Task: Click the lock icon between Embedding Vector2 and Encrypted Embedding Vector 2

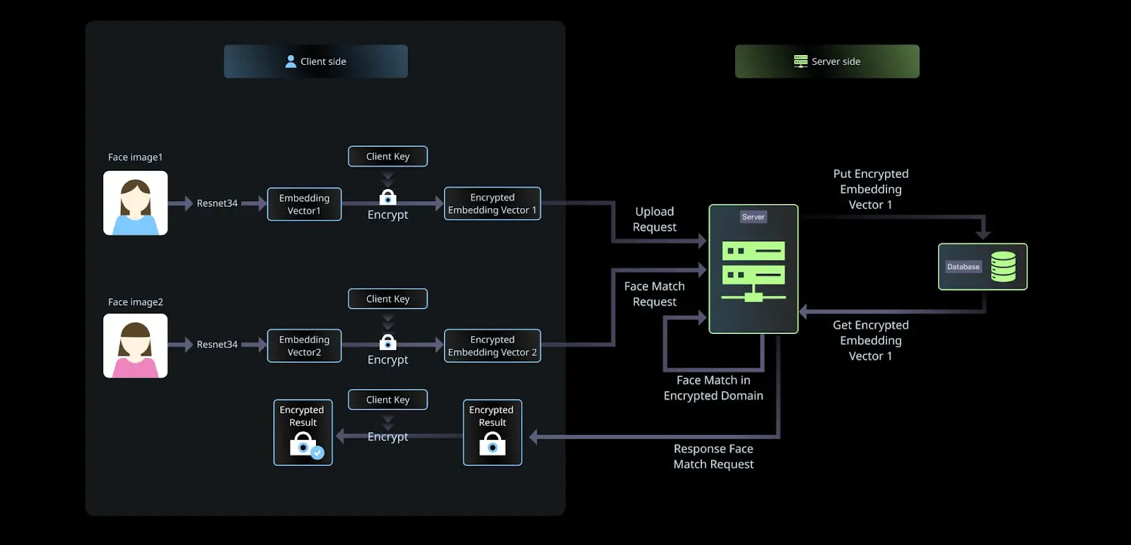Action: [x=388, y=342]
